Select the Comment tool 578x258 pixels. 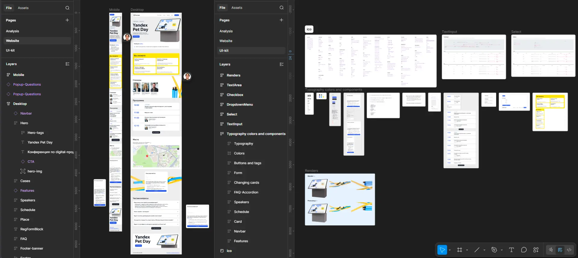[x=524, y=250]
